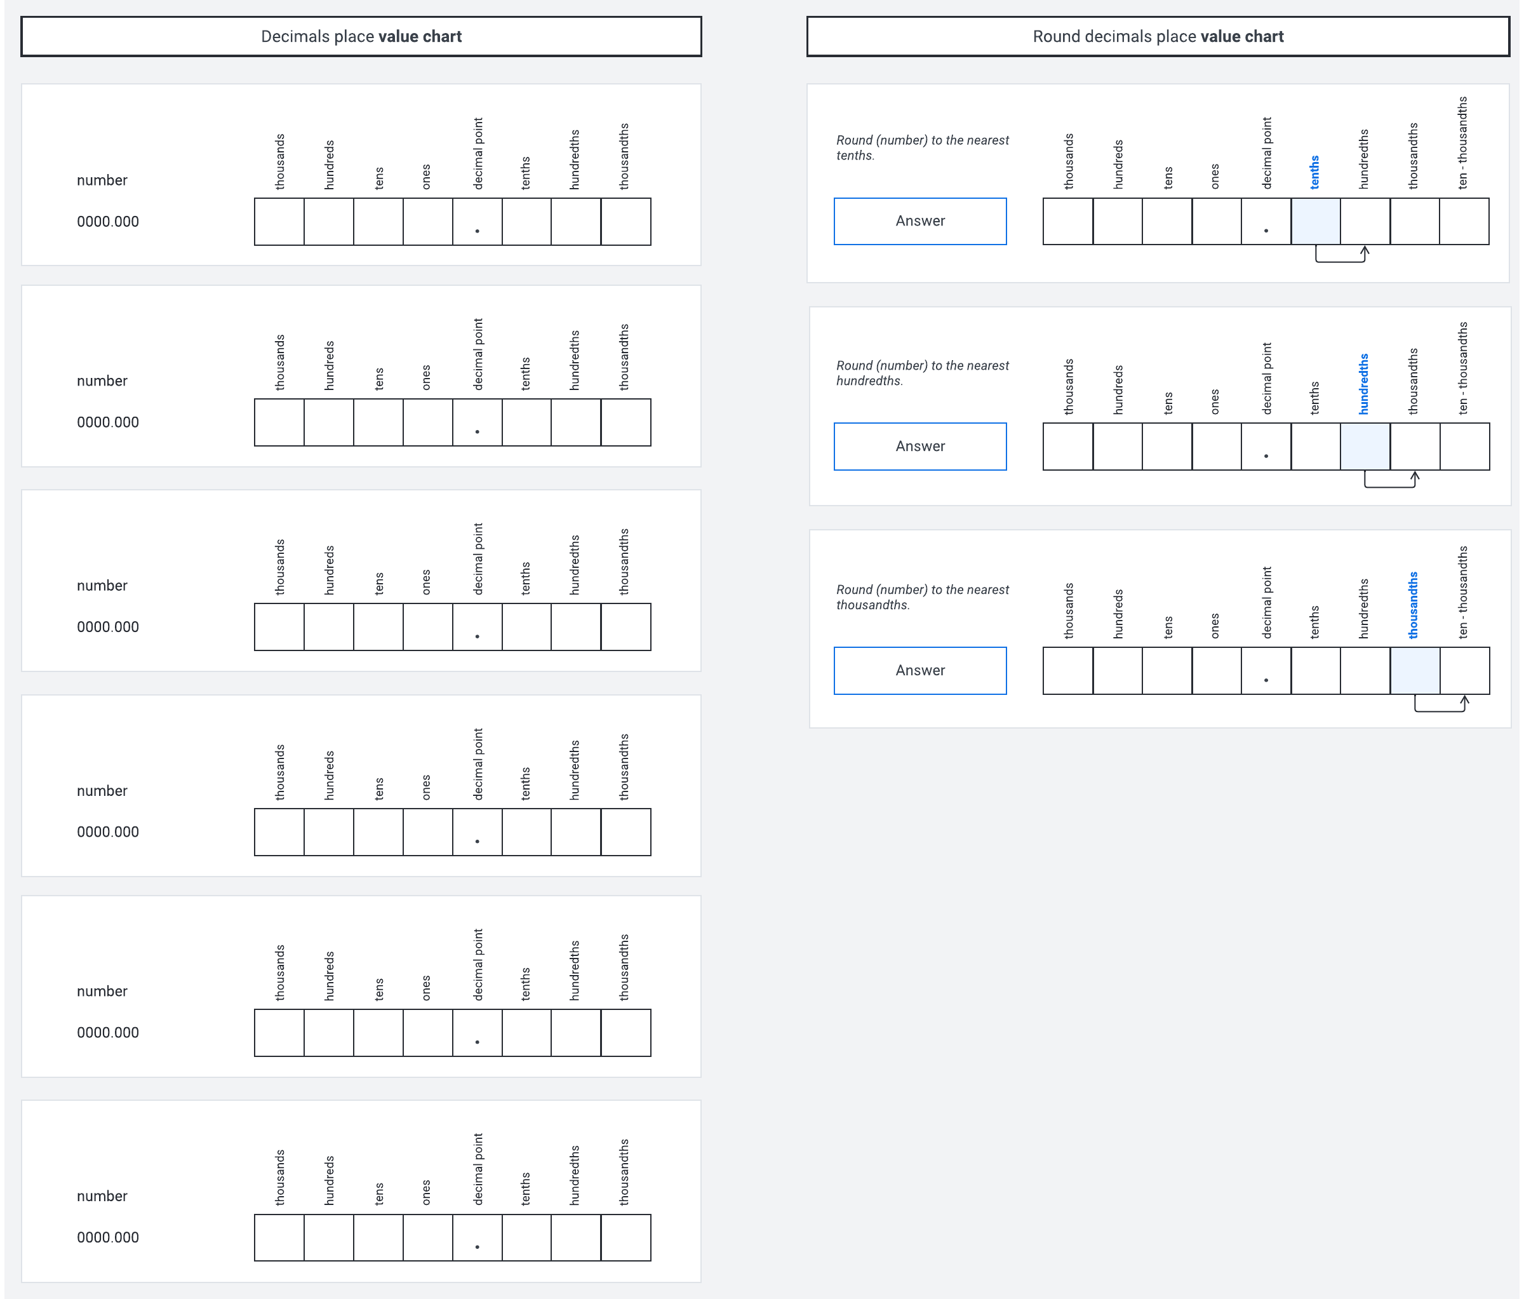Click the decimal point cell in the second decimals chart
The height and width of the screenshot is (1299, 1524).
pyautogui.click(x=477, y=422)
